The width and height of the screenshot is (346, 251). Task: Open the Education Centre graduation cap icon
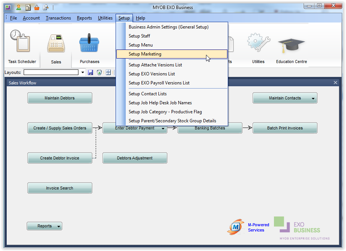coord(291,45)
